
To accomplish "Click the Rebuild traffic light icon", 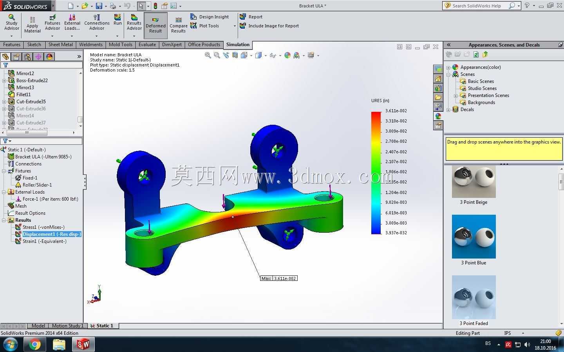I will click(x=155, y=6).
